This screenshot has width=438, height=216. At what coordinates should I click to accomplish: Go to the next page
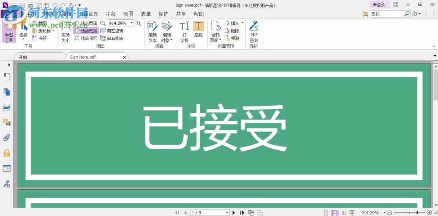pos(234,212)
